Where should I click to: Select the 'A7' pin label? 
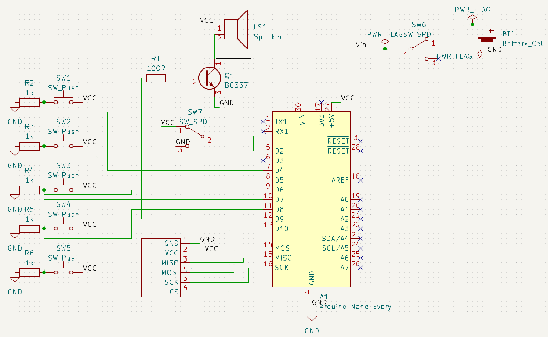pyautogui.click(x=345, y=267)
